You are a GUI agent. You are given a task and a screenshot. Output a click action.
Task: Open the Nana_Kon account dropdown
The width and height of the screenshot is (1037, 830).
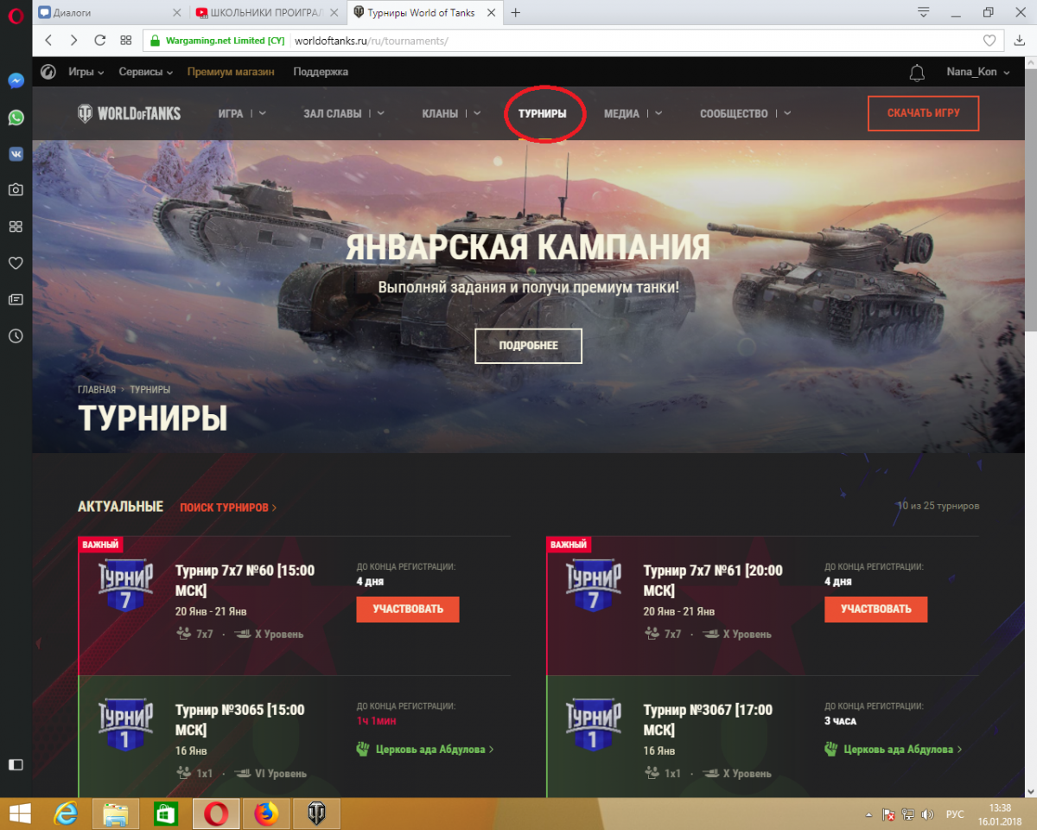coord(978,72)
